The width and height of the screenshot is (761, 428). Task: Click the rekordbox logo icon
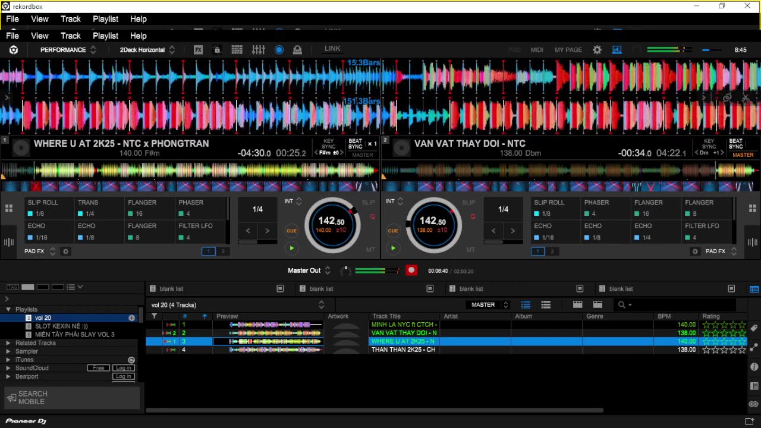pyautogui.click(x=14, y=50)
